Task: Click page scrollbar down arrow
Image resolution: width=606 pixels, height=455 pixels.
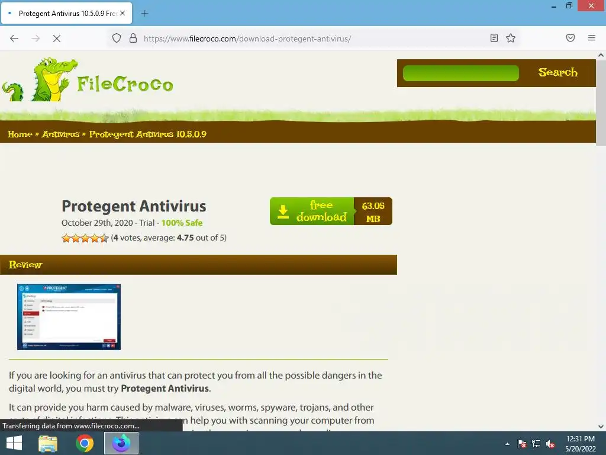Action: [601, 427]
